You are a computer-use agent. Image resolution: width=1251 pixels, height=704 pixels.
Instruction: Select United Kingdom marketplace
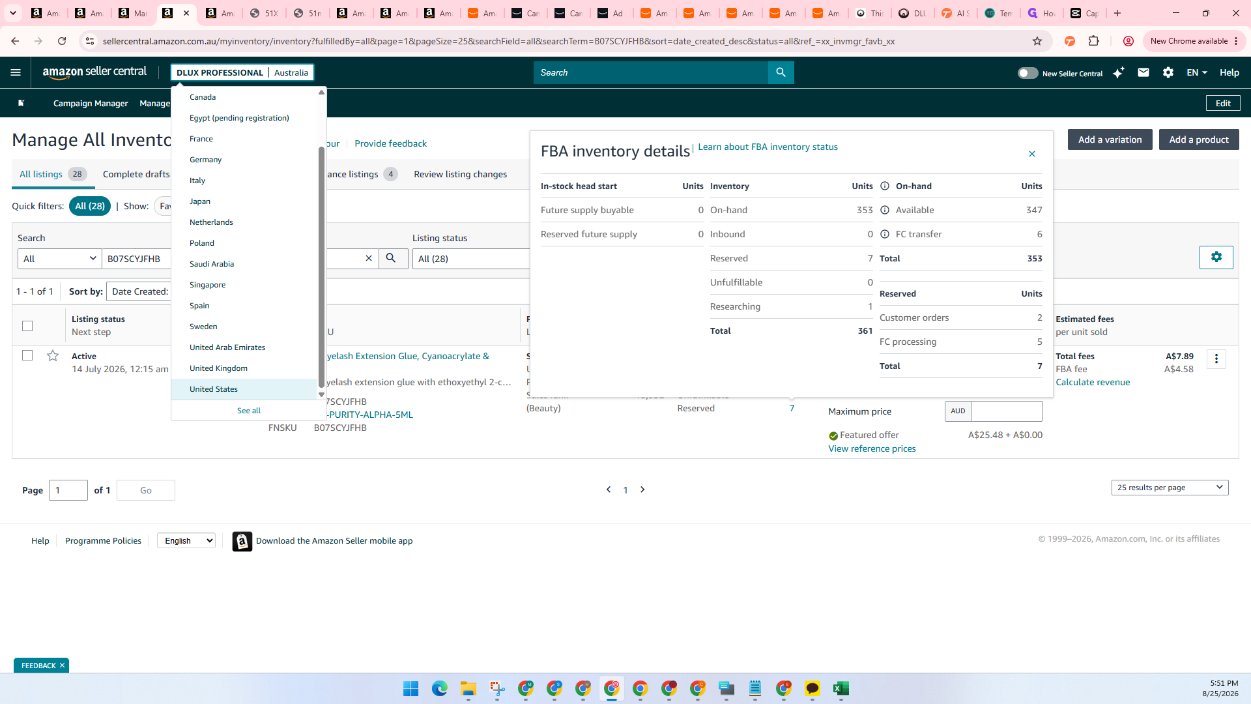coord(244,368)
